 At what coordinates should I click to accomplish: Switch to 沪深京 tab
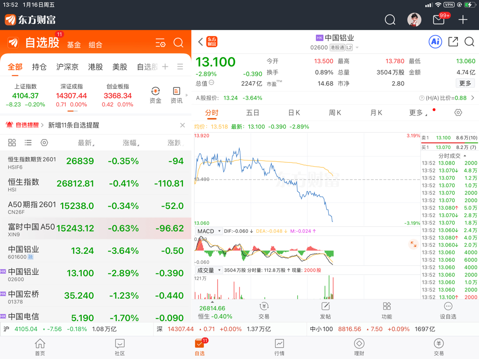click(x=67, y=67)
